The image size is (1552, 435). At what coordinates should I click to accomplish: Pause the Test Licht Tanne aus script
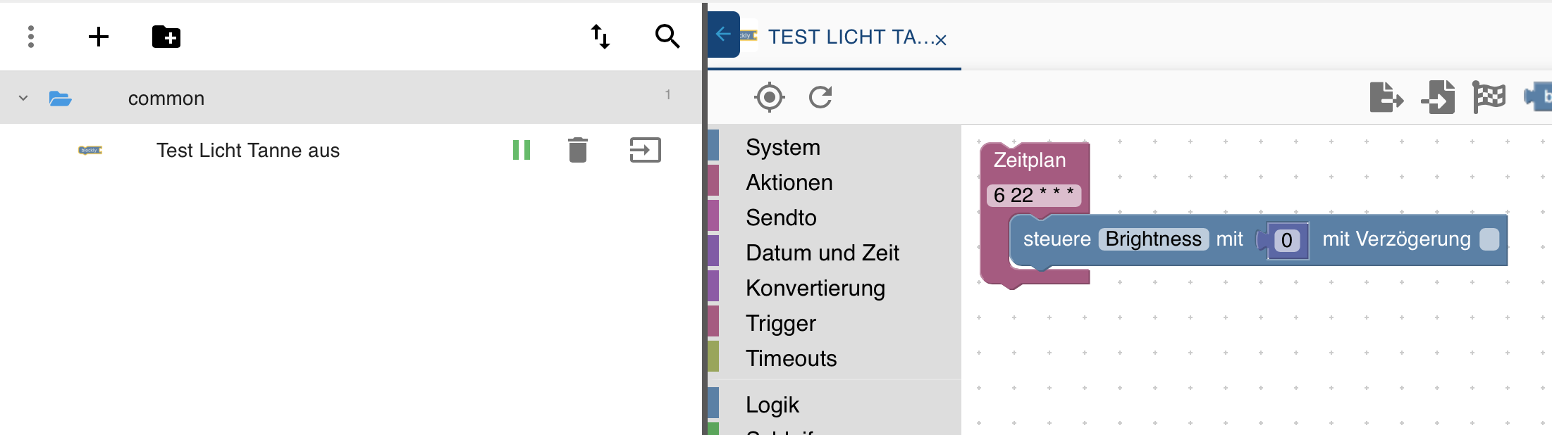pyautogui.click(x=522, y=150)
